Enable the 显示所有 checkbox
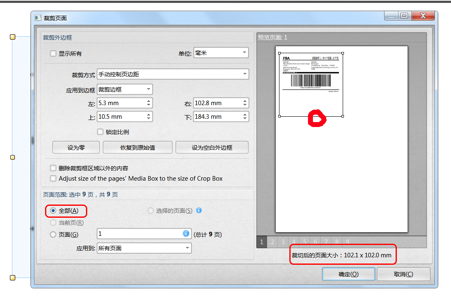This screenshot has height=306, width=451. 53,53
